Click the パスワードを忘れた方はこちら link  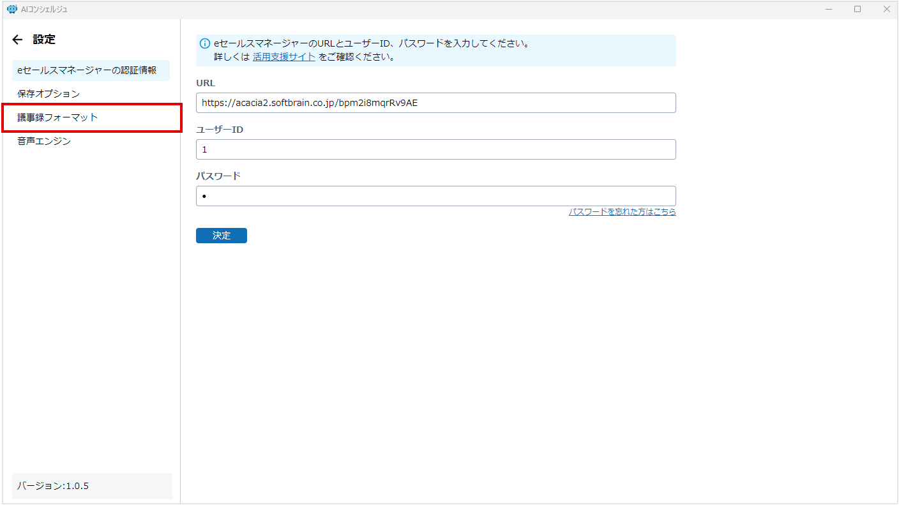pyautogui.click(x=622, y=212)
